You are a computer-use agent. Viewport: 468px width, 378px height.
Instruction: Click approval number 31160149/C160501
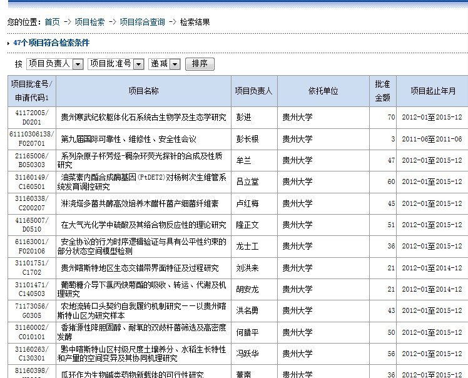click(32, 182)
